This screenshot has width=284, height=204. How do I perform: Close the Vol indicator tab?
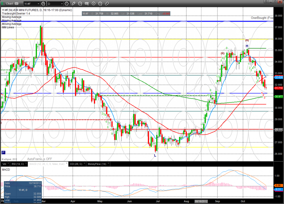pos(8,163)
